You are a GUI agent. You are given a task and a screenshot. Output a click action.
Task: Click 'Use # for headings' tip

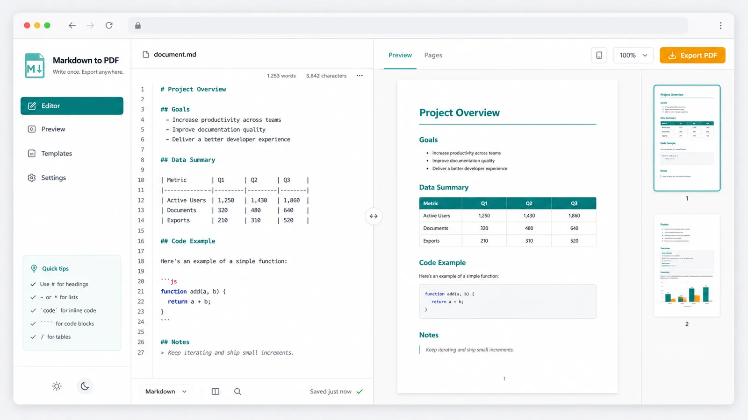(64, 284)
